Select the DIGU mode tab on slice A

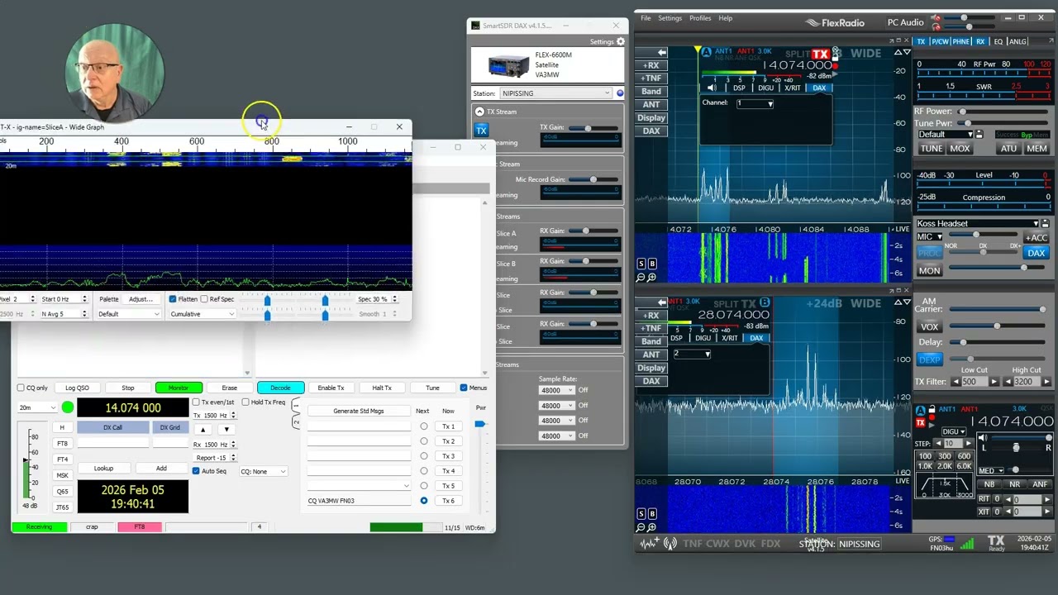(x=766, y=88)
